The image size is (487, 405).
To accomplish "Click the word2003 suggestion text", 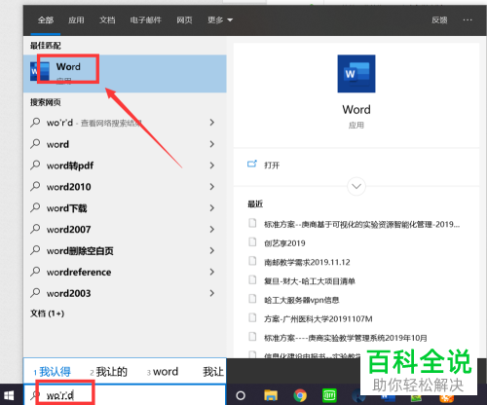I will tap(68, 293).
